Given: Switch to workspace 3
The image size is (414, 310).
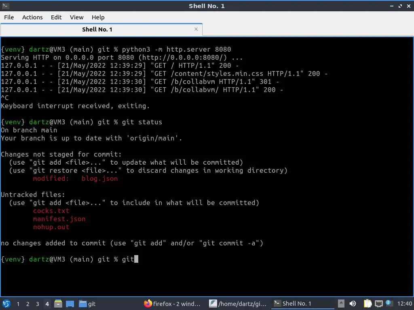Looking at the screenshot, I should (x=38, y=304).
